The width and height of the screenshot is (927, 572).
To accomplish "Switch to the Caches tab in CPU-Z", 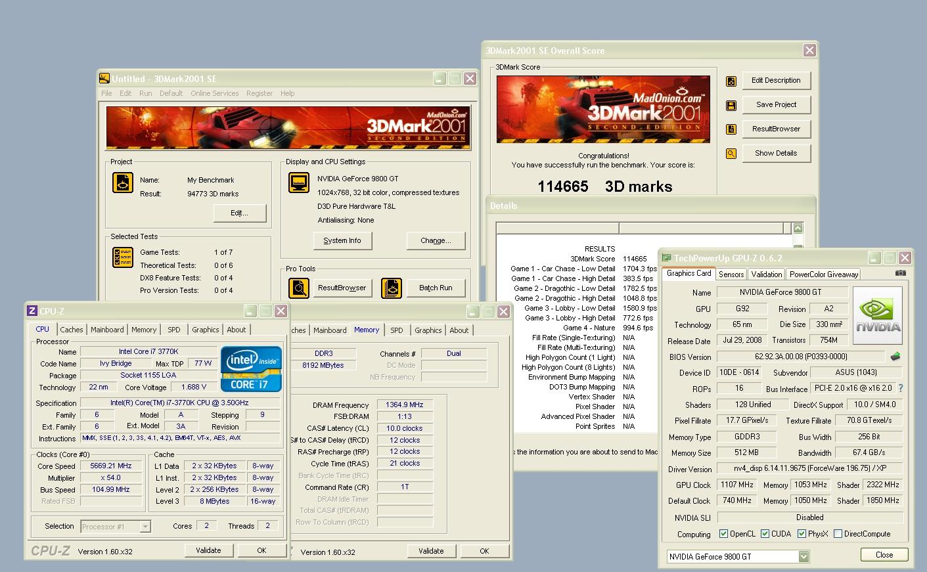I will [x=72, y=330].
